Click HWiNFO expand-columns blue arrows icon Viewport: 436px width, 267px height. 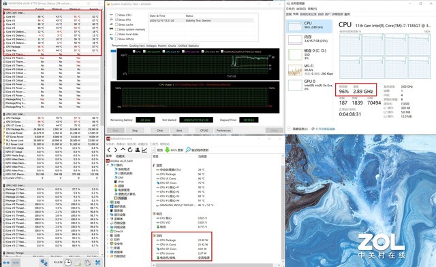click(x=6, y=262)
